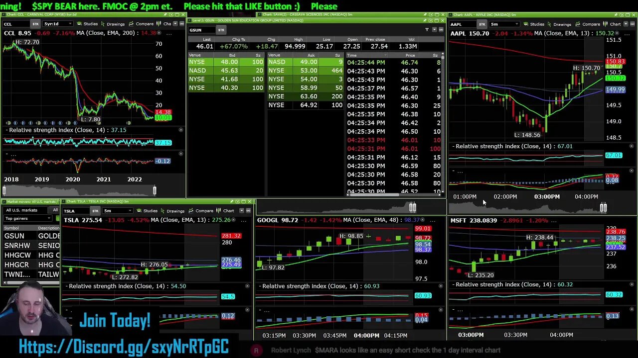Select the HHGCW row in Market movers
The width and height of the screenshot is (638, 358).
tap(31, 255)
